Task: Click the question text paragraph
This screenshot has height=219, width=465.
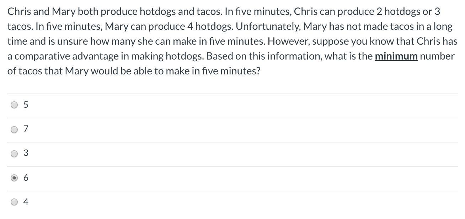Action: (x=231, y=41)
